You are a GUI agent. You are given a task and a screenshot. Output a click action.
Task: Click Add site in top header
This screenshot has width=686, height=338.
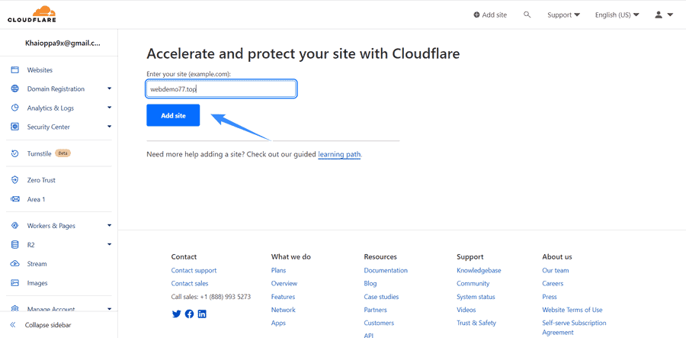(490, 15)
